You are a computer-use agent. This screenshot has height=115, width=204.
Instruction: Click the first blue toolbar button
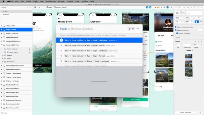tap(147, 7)
